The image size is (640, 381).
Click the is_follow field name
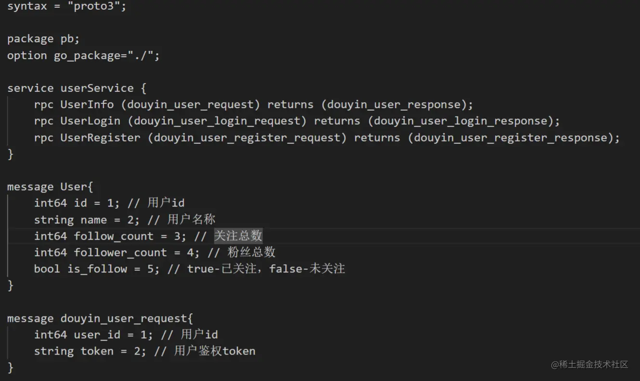tap(97, 269)
